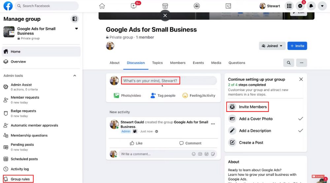Open the Marketplace icon
The width and height of the screenshot is (330, 183).
(x=165, y=6)
